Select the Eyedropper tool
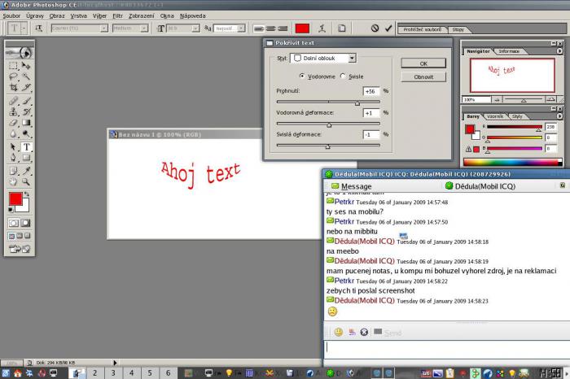 point(26,171)
